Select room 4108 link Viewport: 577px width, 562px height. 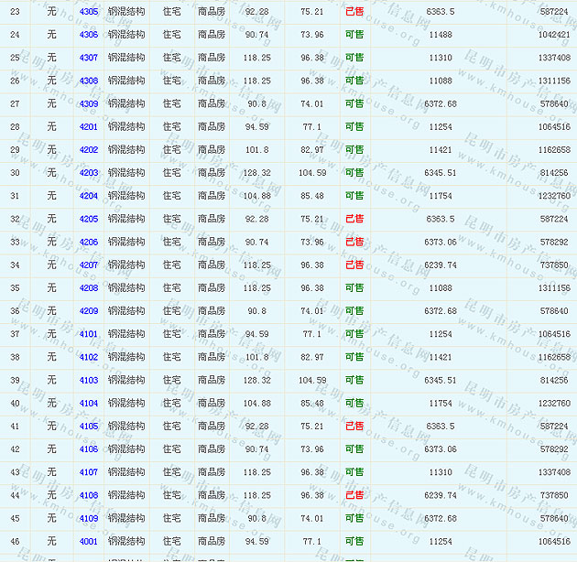point(89,495)
